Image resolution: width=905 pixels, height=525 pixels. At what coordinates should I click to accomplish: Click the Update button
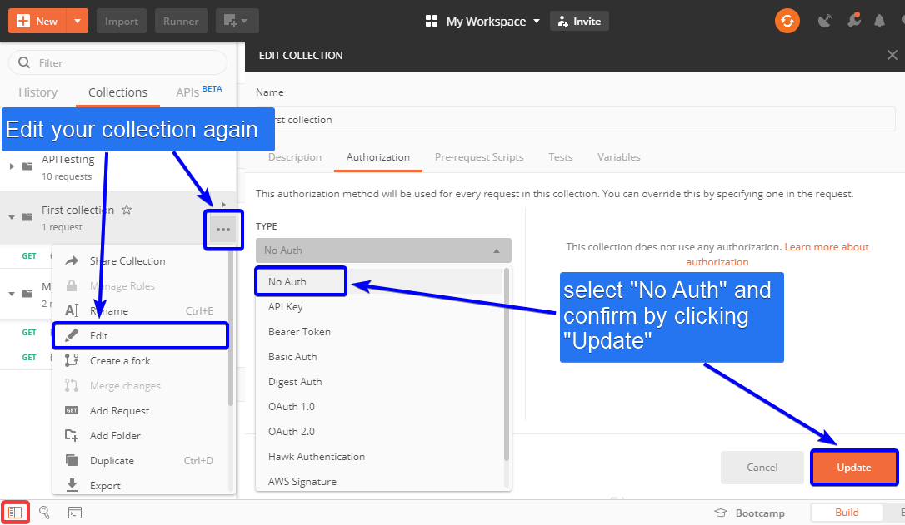(x=853, y=468)
